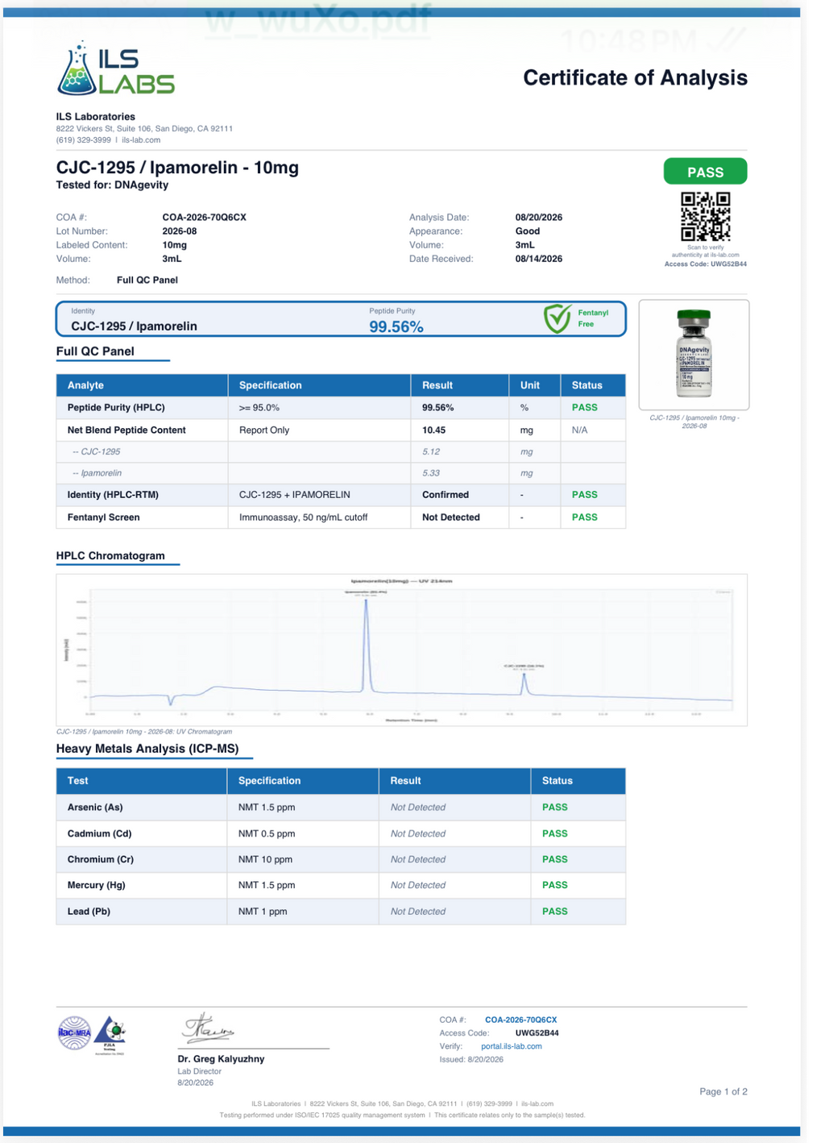Select the 'Issued: 8/20/2026' footer line
The height and width of the screenshot is (1143, 825).
pyautogui.click(x=471, y=1059)
